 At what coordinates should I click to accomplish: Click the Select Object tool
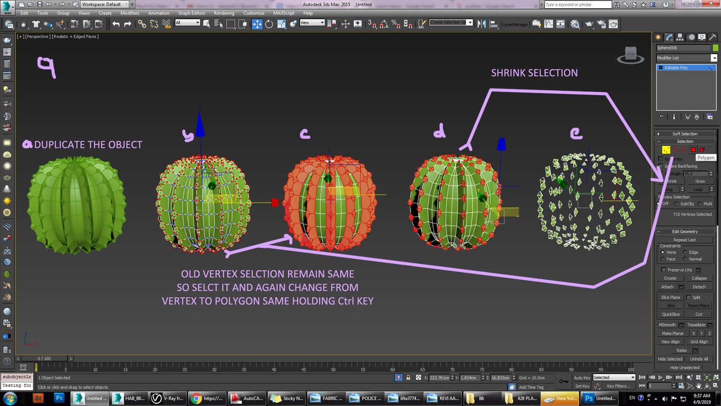point(207,24)
